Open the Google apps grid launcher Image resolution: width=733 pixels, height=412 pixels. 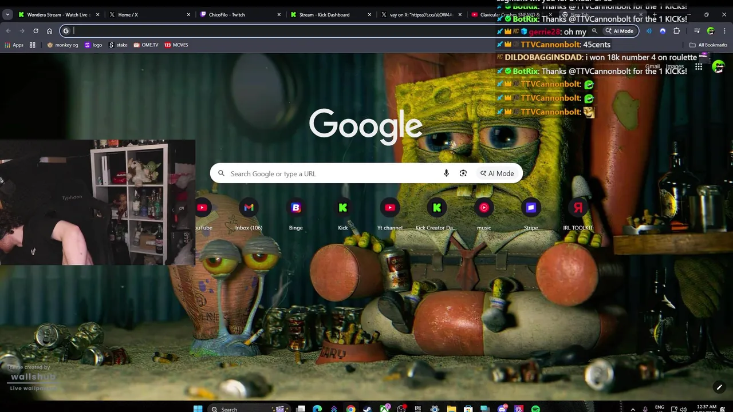699,67
